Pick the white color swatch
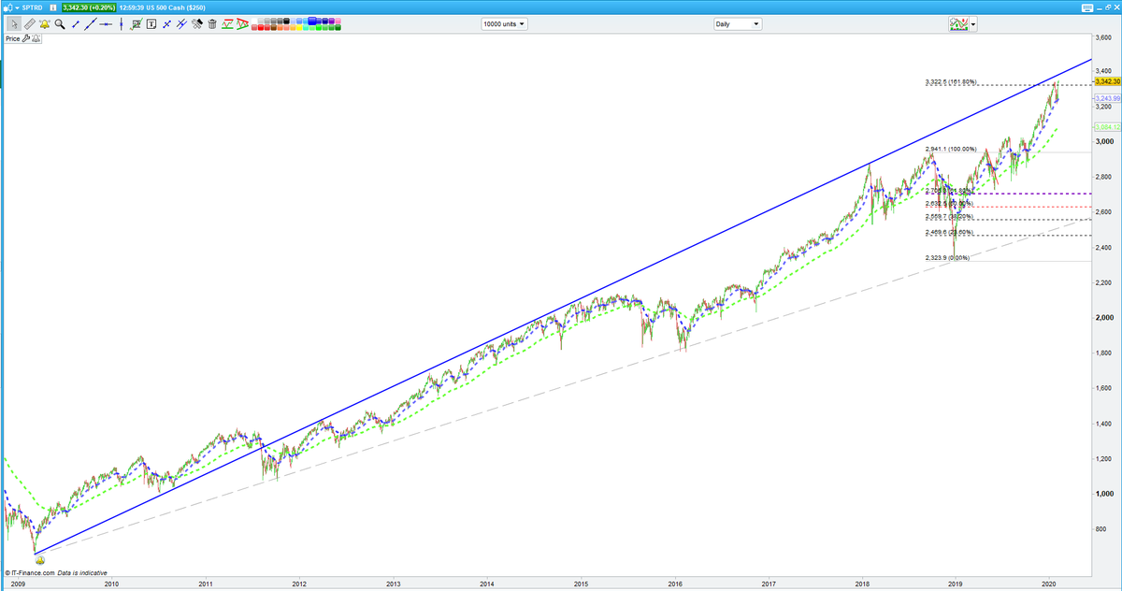Image resolution: width=1122 pixels, height=591 pixels. [254, 21]
